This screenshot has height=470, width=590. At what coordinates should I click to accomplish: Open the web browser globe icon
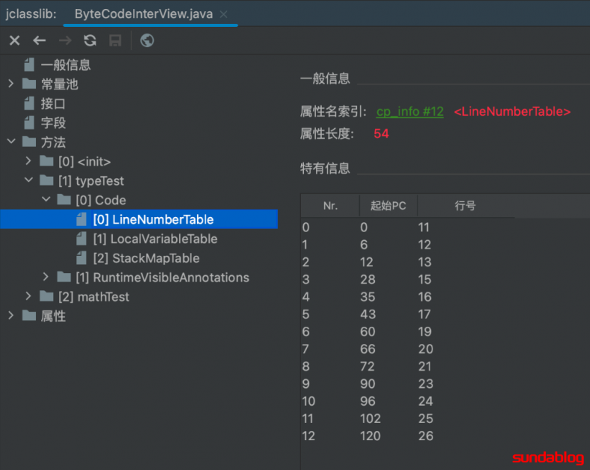coord(146,40)
